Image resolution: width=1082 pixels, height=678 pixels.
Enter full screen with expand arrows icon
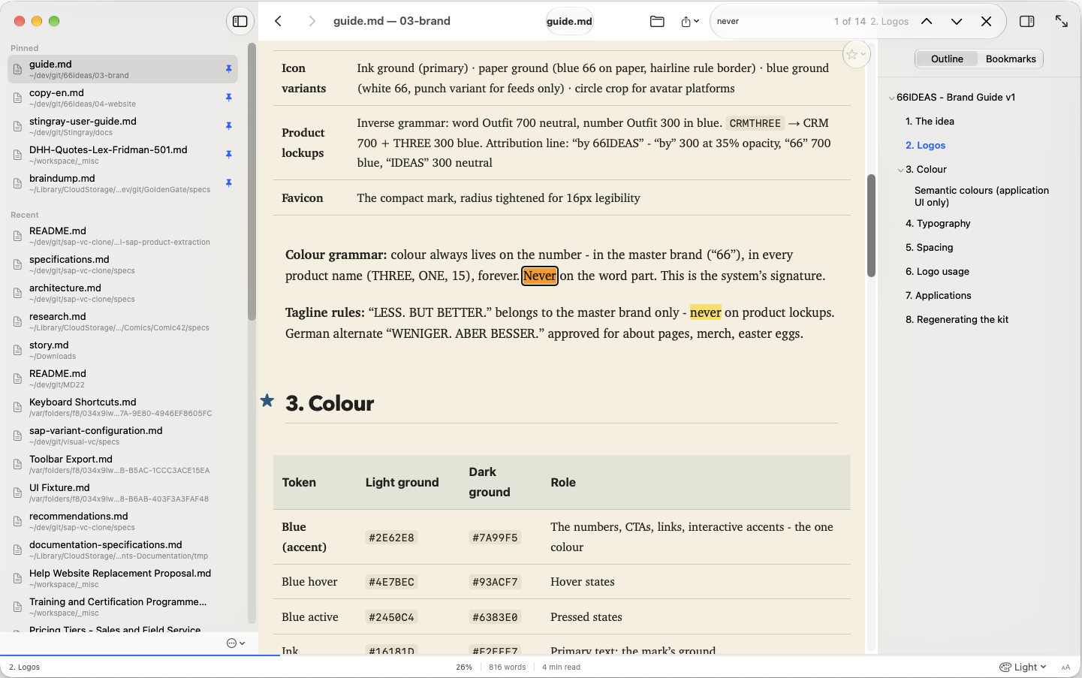(1061, 21)
